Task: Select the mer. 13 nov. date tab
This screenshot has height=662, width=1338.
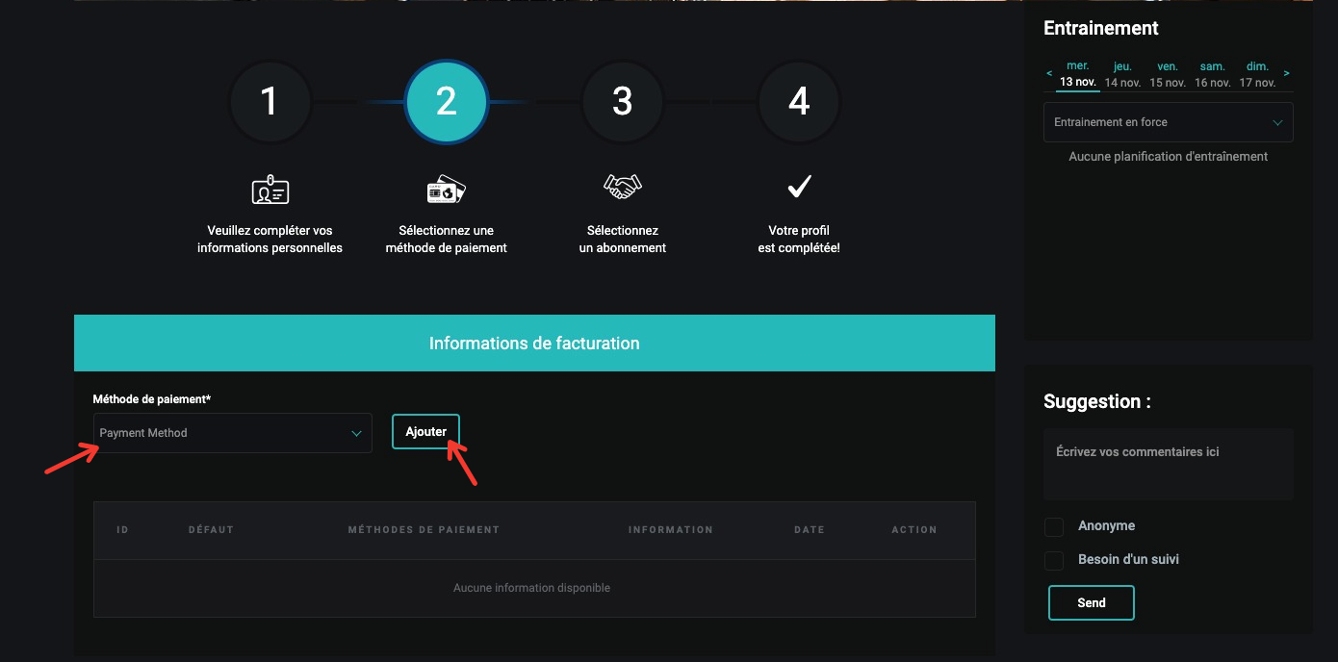Action: point(1078,74)
